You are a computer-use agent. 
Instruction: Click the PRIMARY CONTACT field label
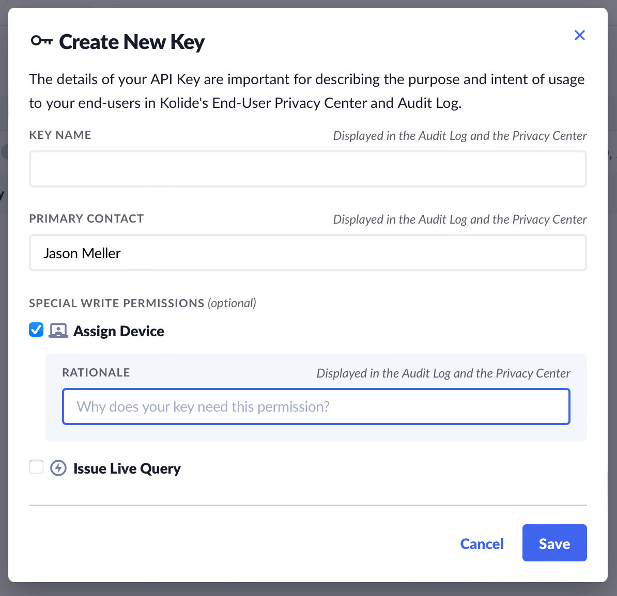(x=86, y=218)
